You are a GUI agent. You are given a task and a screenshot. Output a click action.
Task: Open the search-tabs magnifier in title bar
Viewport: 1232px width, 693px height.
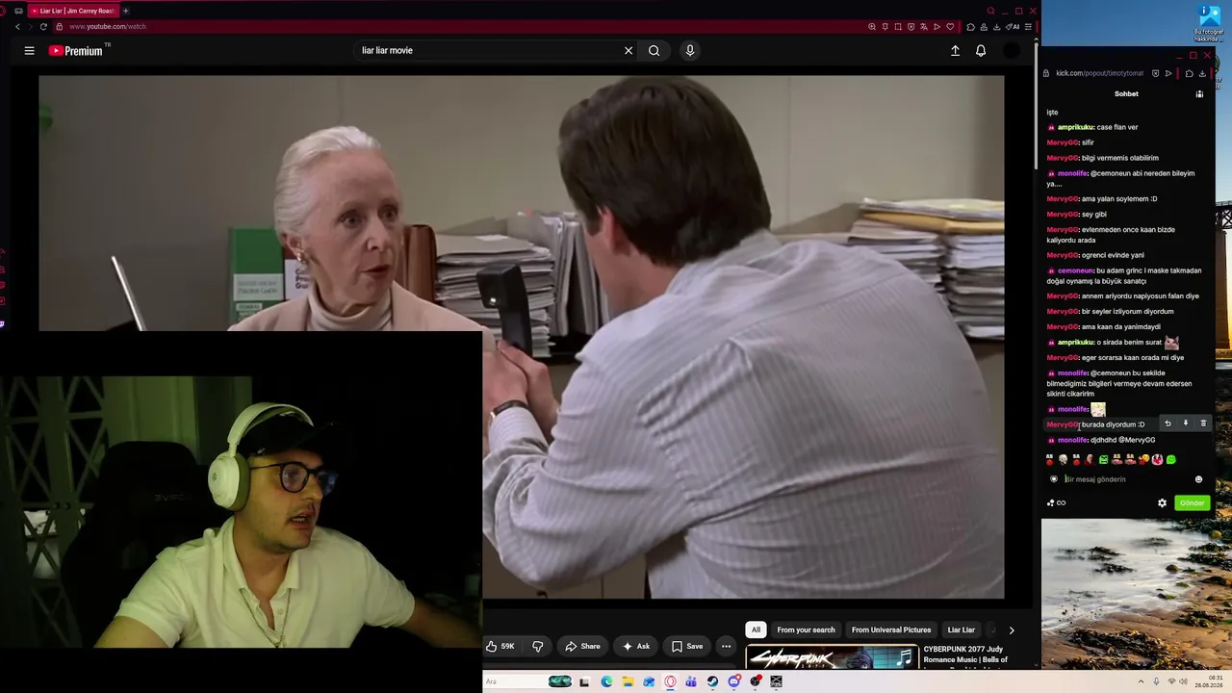(x=991, y=11)
